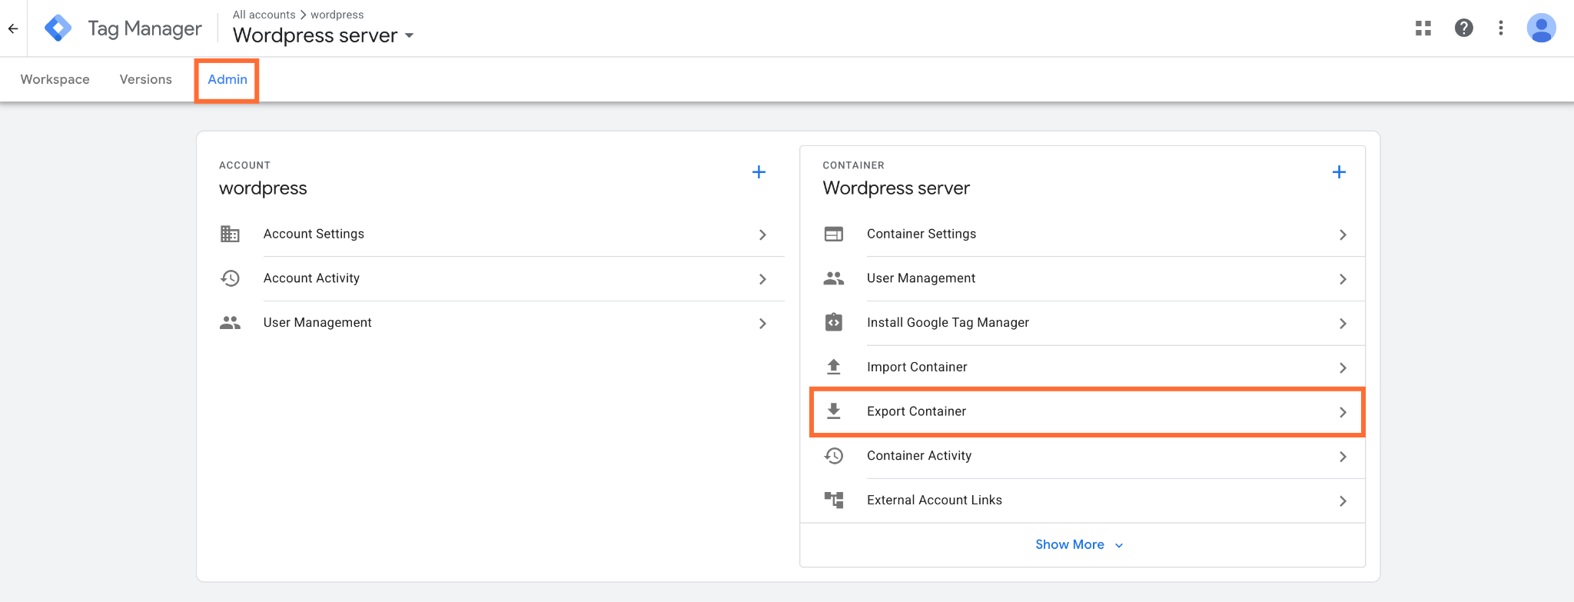
Task: Expand Export Container chevron arrow
Action: 1343,412
